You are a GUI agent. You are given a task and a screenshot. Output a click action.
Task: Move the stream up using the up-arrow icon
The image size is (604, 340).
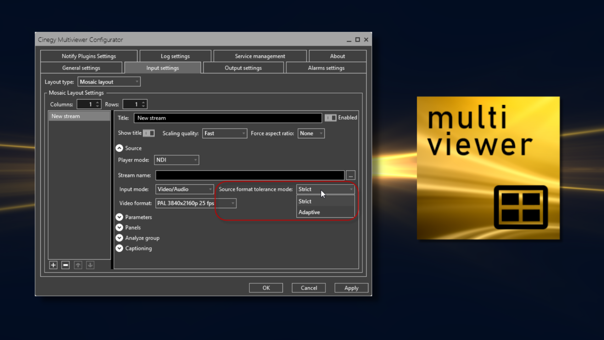click(x=77, y=265)
